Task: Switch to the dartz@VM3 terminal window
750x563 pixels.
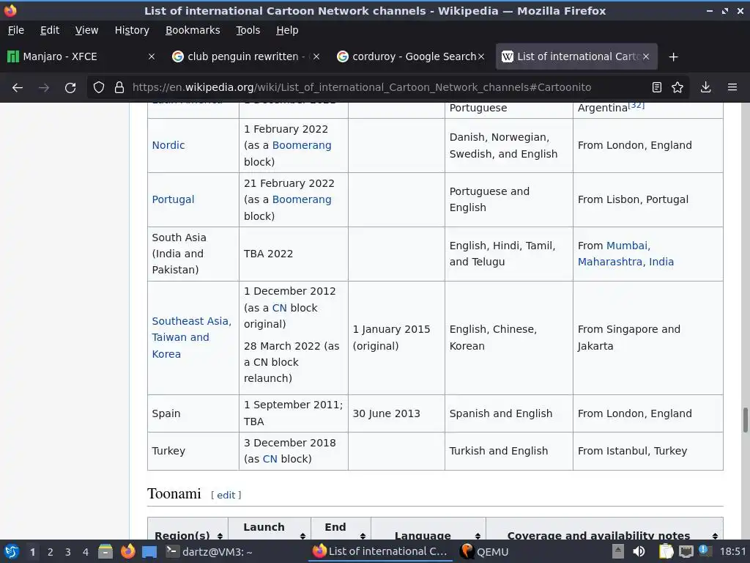Action: [209, 551]
